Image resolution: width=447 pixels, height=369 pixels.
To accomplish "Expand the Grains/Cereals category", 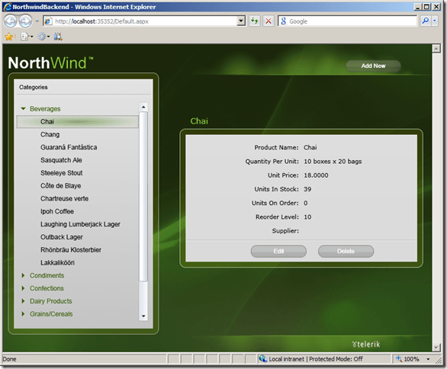I will coord(24,314).
